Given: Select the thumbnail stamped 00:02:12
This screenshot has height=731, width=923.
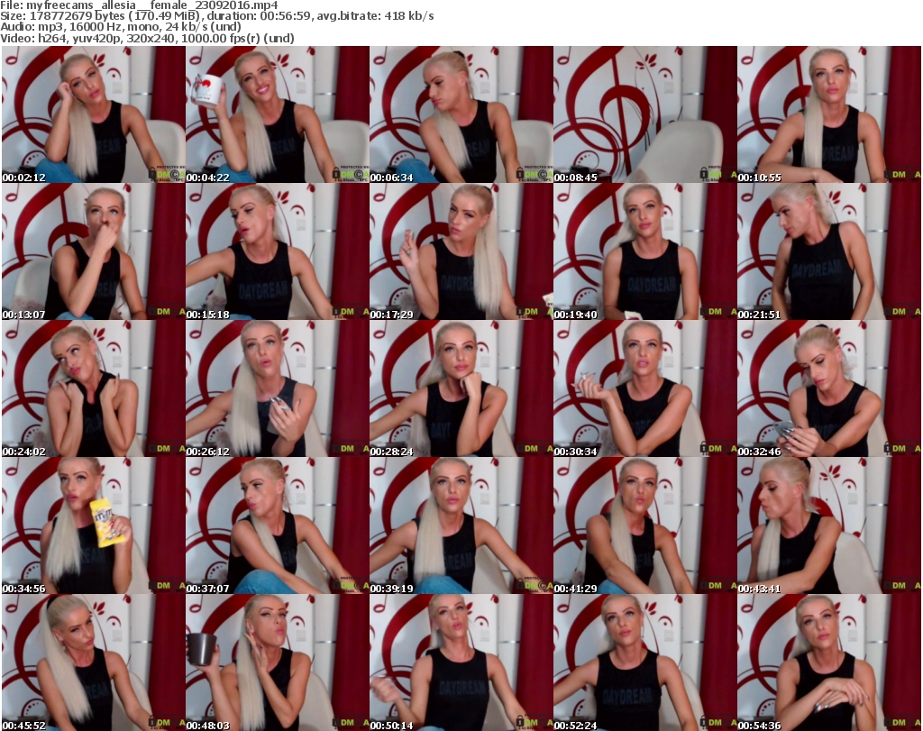Looking at the screenshot, I should (x=94, y=114).
